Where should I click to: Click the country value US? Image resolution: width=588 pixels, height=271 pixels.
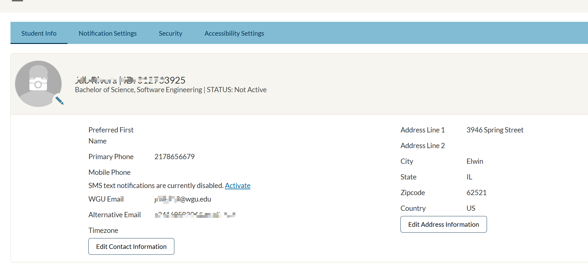(x=471, y=208)
